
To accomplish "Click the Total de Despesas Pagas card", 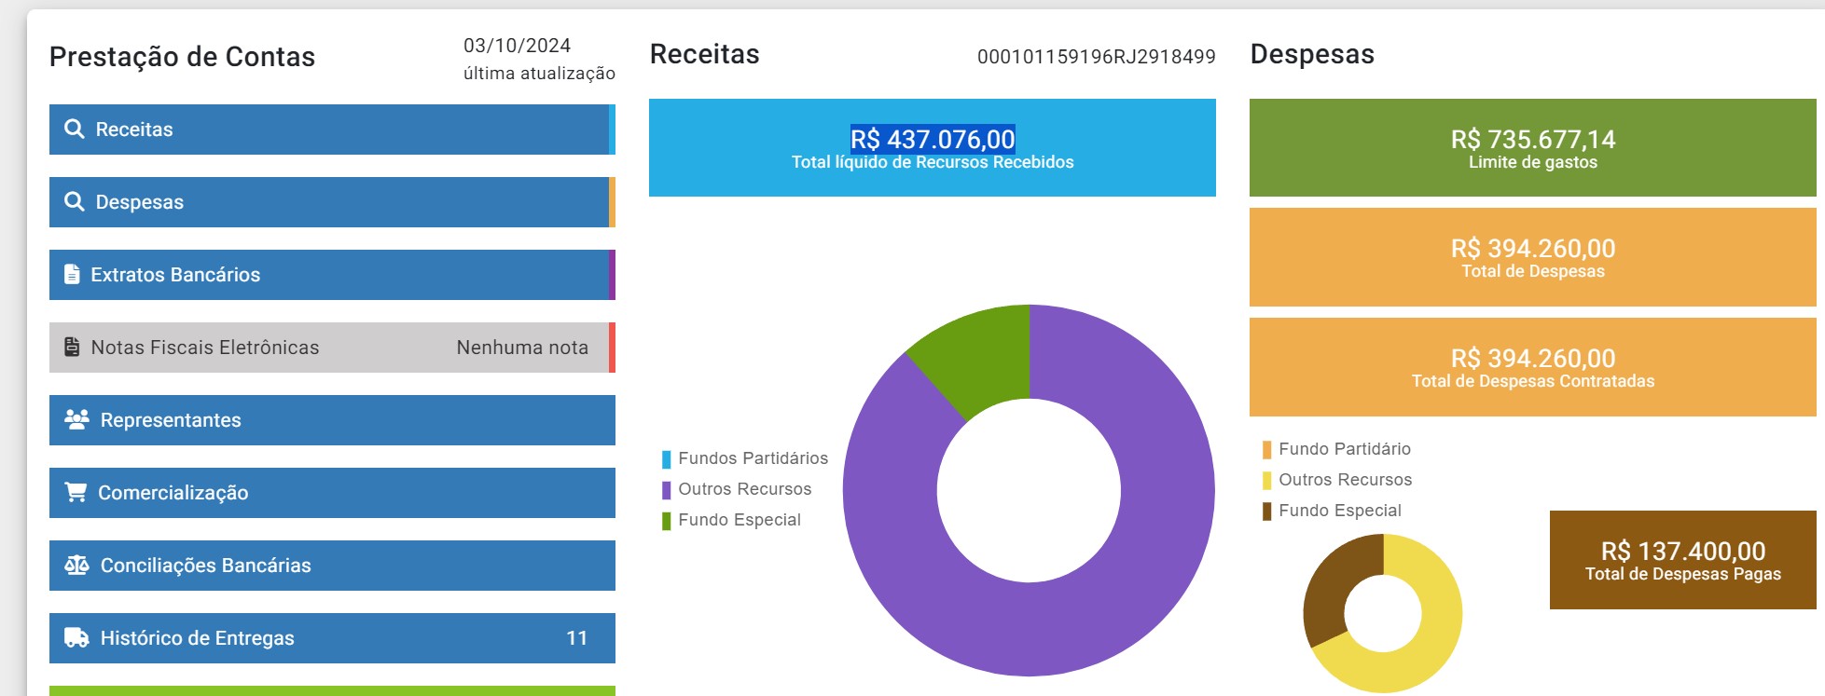I will click(x=1682, y=560).
